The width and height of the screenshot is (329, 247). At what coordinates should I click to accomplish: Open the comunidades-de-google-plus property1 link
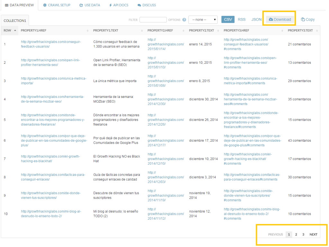pyautogui.click(x=54, y=140)
